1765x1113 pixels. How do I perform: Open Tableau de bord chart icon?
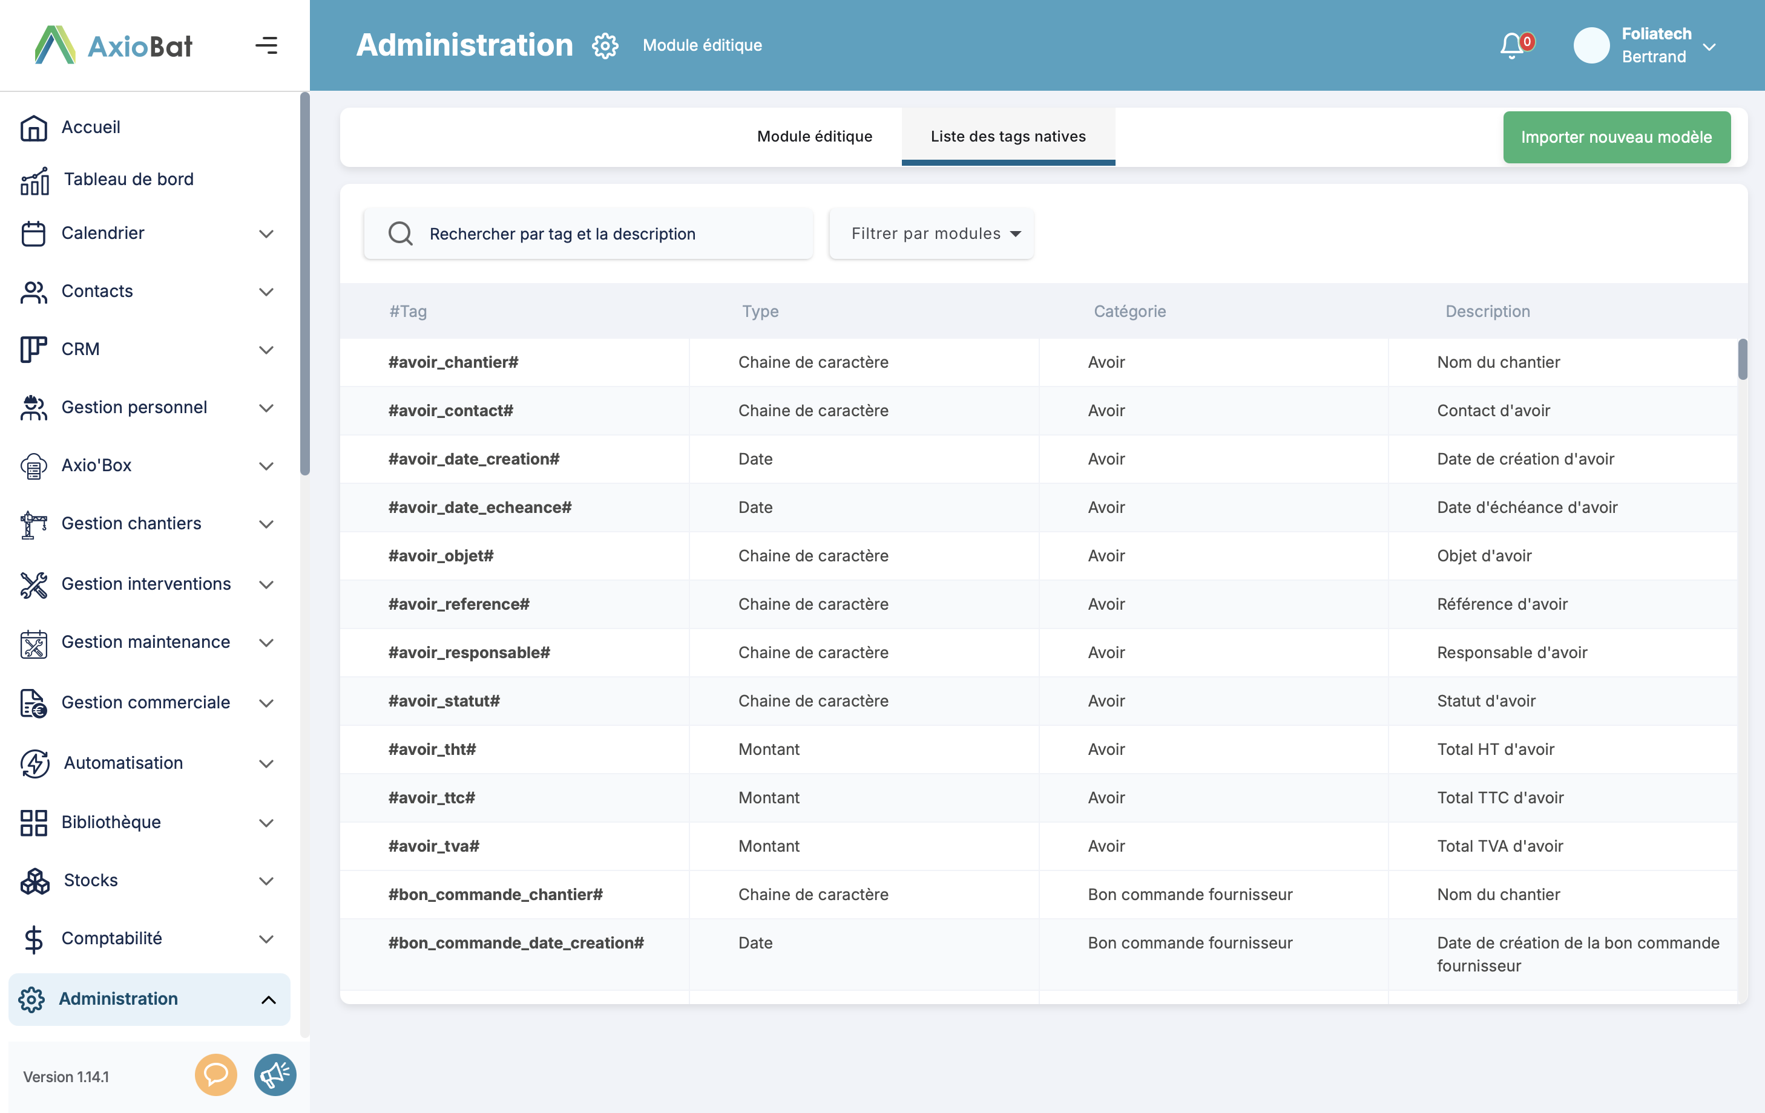[x=35, y=180]
